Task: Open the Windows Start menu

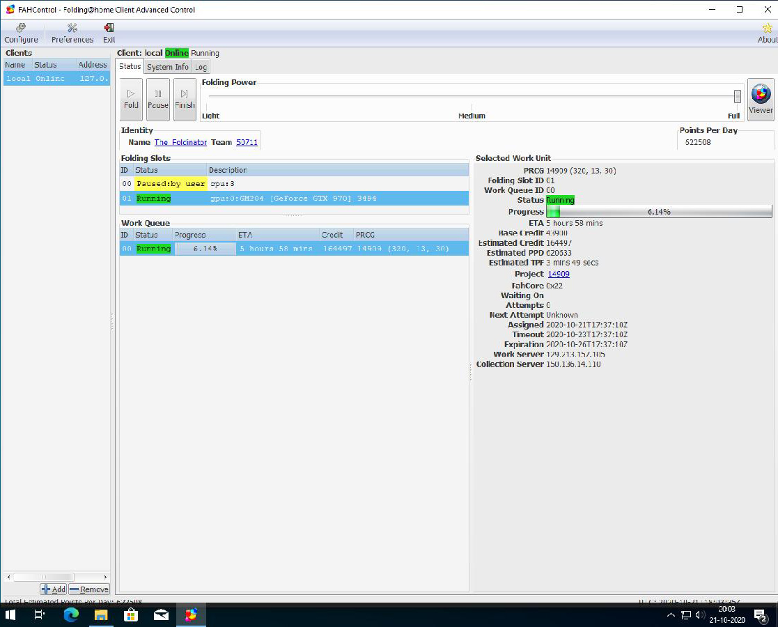Action: [10, 615]
